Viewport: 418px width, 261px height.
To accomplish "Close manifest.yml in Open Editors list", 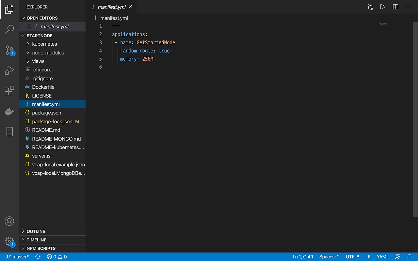I will click(x=29, y=27).
